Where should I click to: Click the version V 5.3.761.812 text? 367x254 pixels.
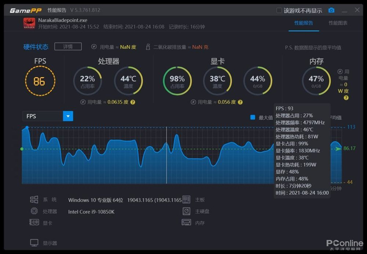(85, 10)
